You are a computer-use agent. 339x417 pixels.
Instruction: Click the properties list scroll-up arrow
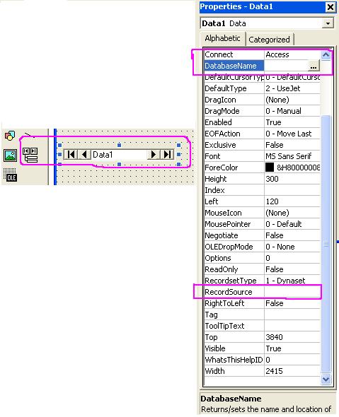pyautogui.click(x=326, y=55)
